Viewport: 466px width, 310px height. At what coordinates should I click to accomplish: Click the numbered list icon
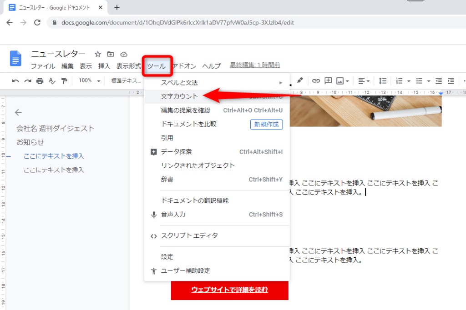[x=400, y=81]
